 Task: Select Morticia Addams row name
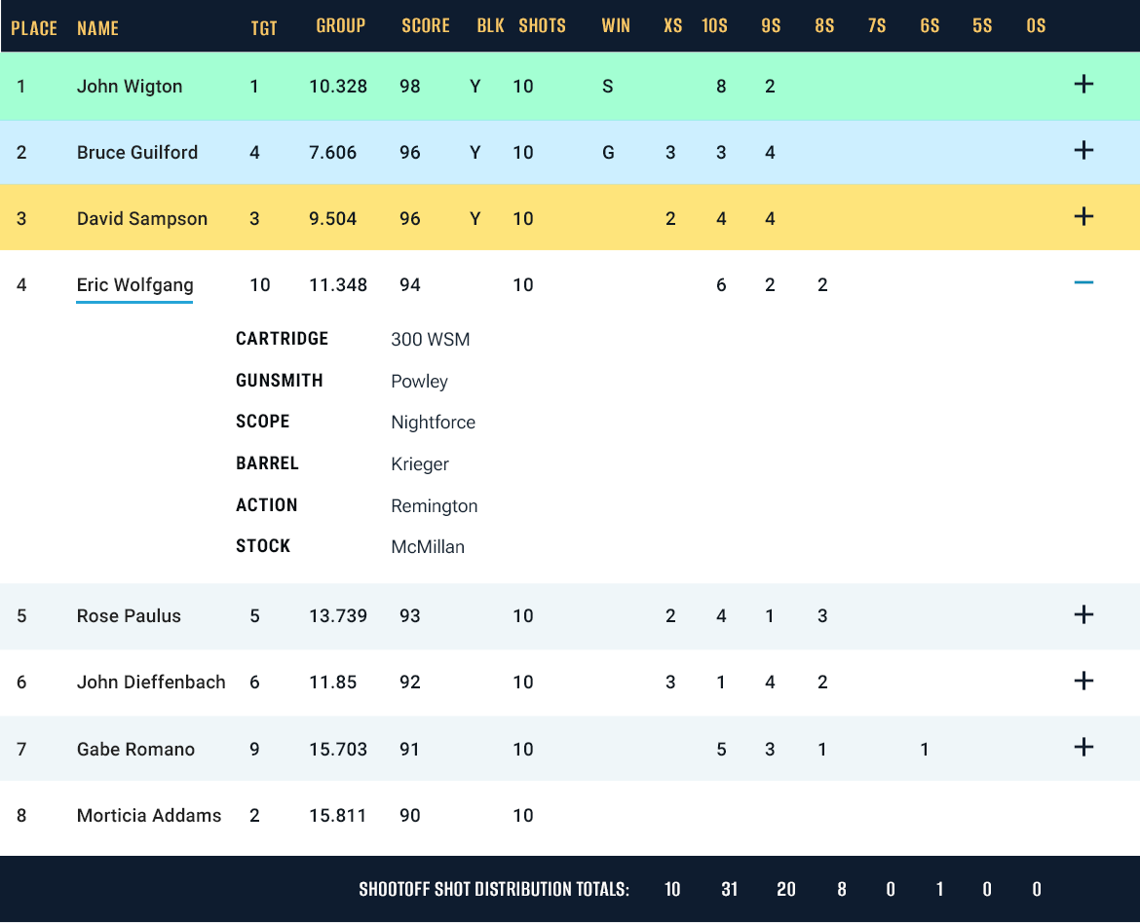[149, 815]
